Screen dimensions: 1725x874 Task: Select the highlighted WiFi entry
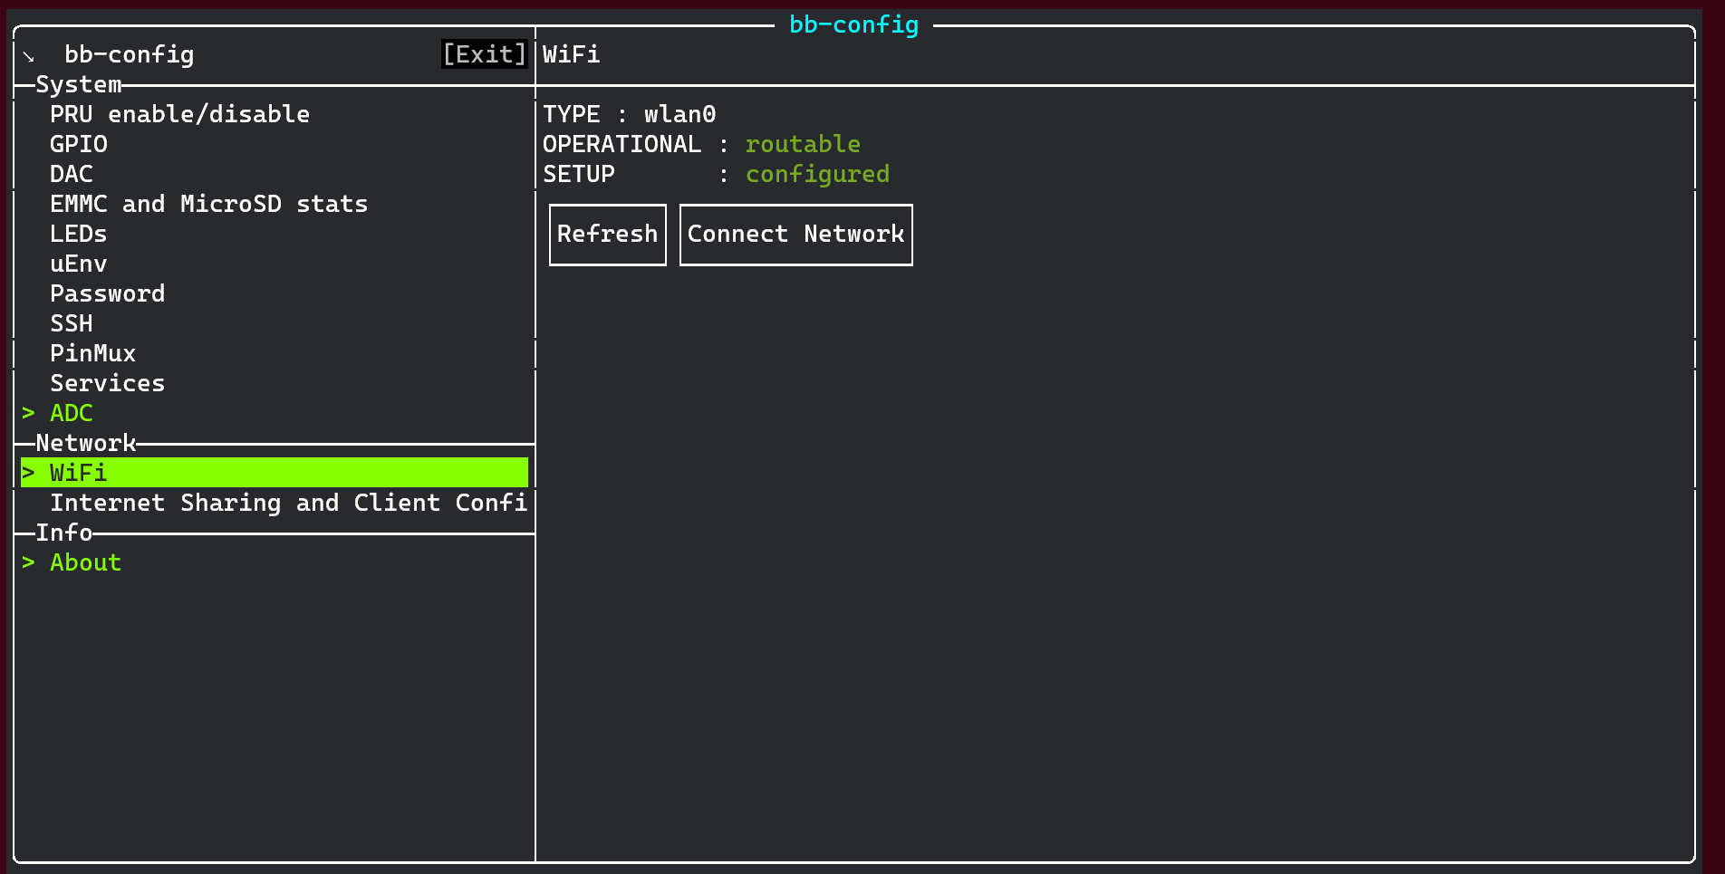click(79, 473)
